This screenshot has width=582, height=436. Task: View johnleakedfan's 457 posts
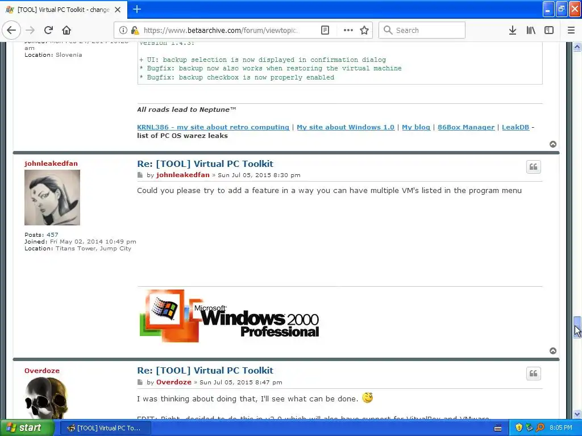52,234
